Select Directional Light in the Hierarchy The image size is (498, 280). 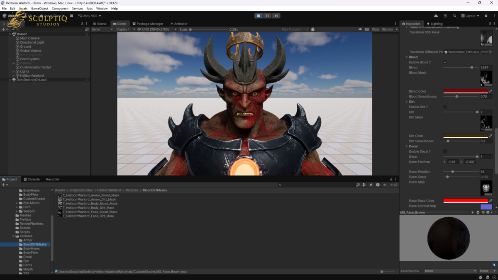pyautogui.click(x=32, y=42)
